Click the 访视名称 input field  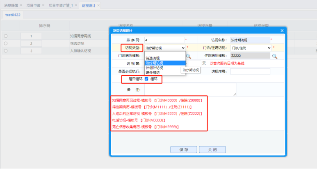click(250, 40)
